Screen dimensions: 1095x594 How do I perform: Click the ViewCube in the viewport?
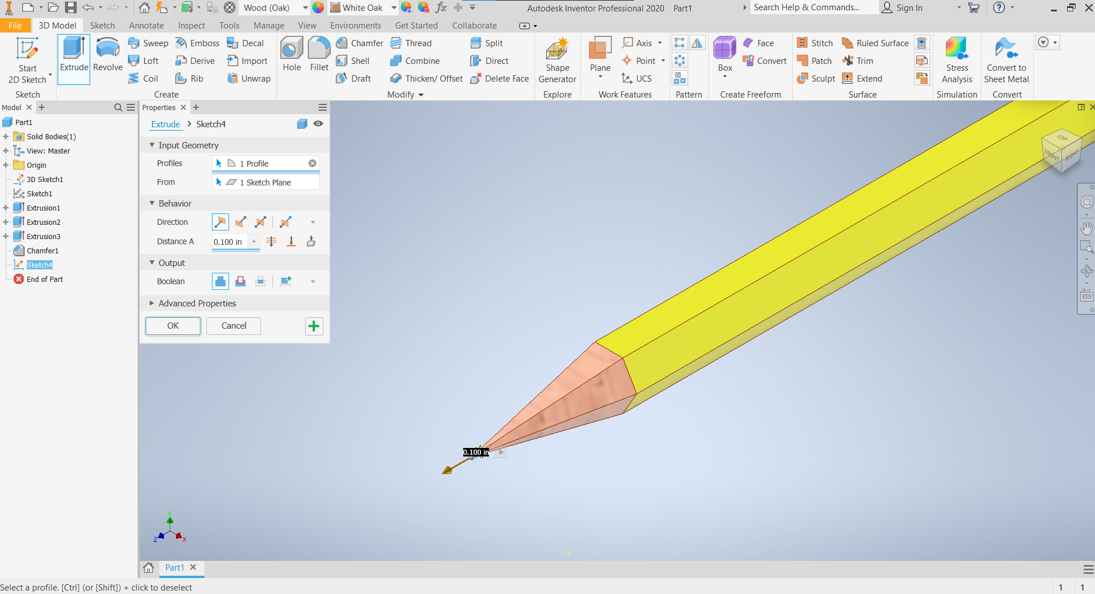click(1062, 149)
